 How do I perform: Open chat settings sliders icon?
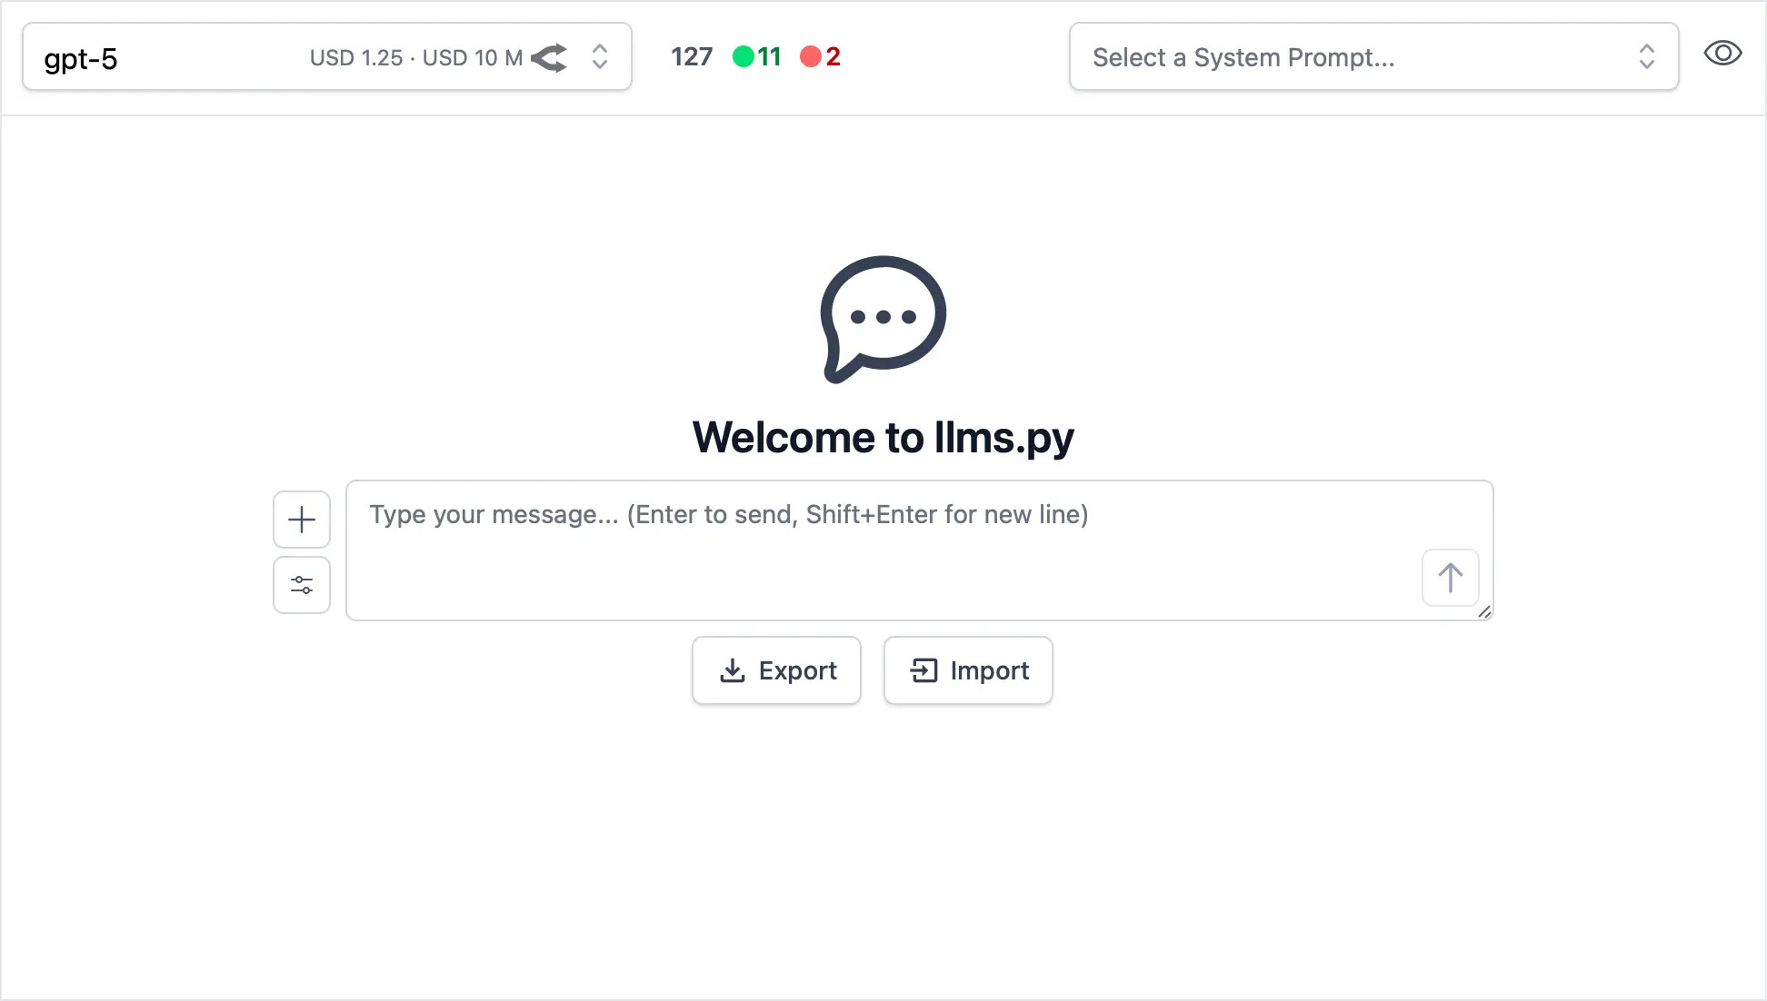tap(302, 585)
